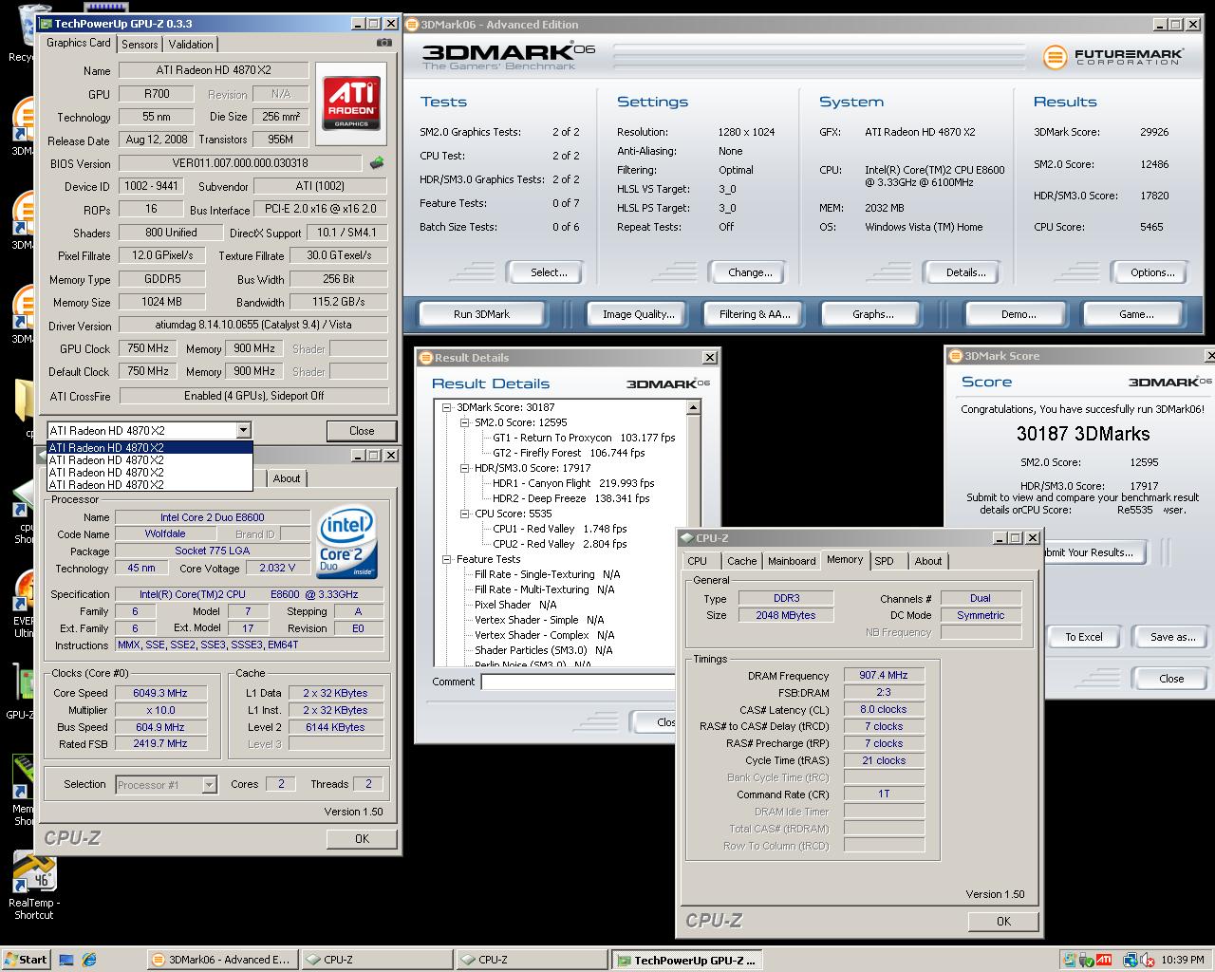The image size is (1215, 972).
Task: Click the network tray icon
Action: coord(1130,960)
